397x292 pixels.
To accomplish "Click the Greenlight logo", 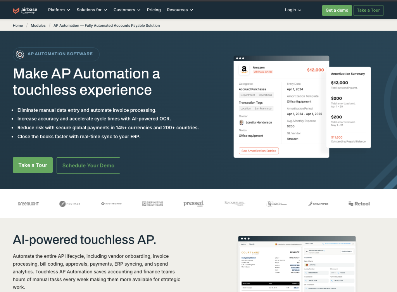I will coord(28,204).
